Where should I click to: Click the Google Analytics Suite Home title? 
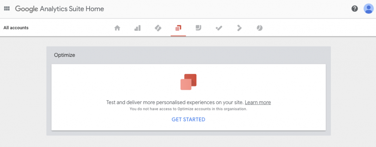(59, 9)
